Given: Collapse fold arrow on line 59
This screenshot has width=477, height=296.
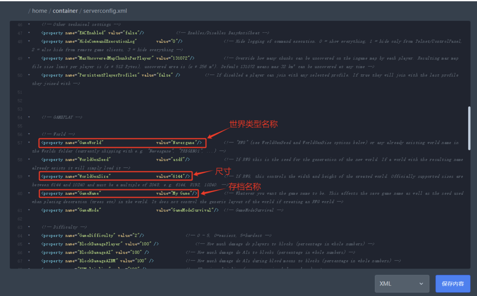Looking at the screenshot, I should coord(29,176).
